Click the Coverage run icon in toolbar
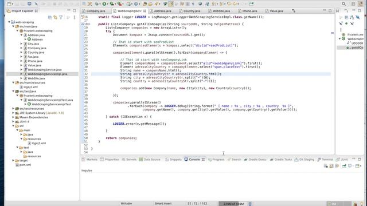This screenshot has height=206, width=367. pos(112,4)
